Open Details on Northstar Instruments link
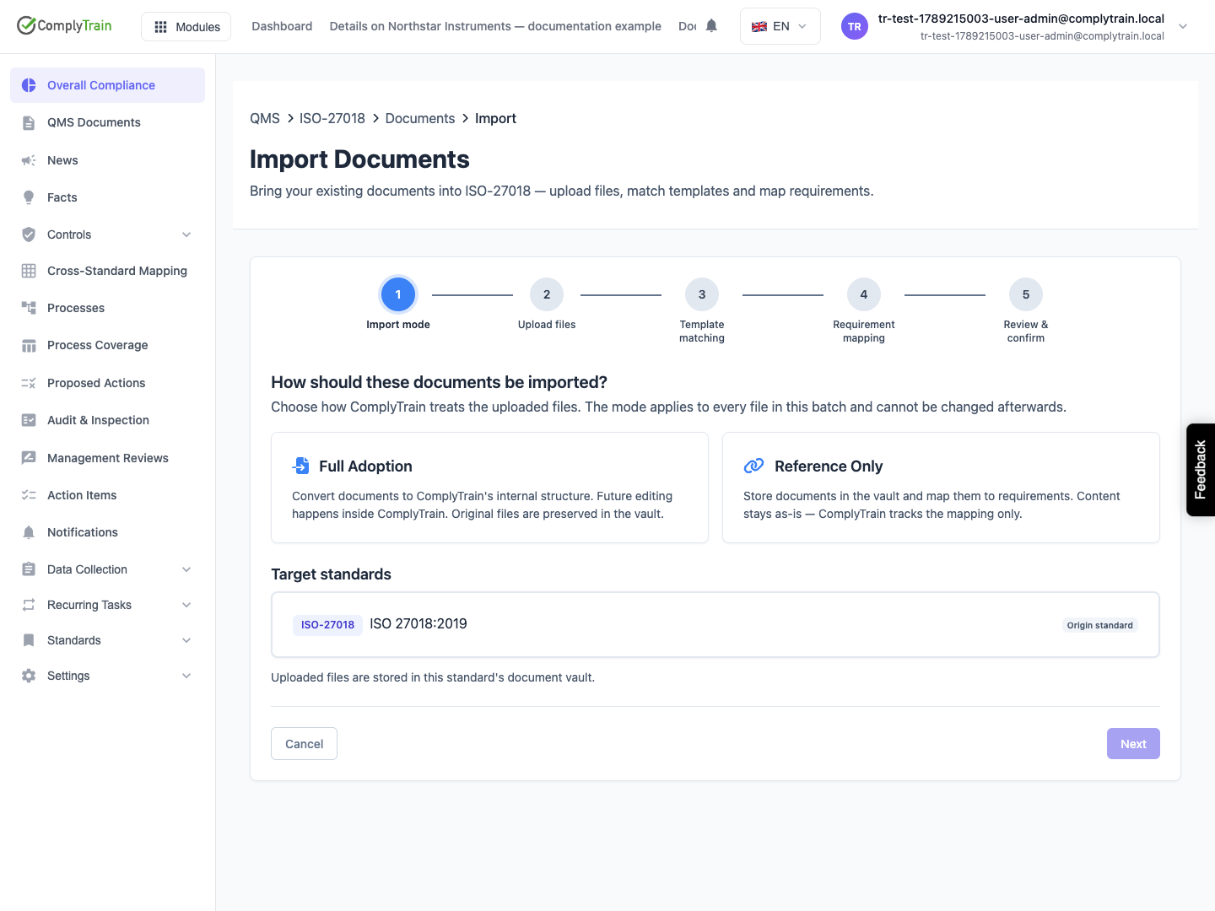Viewport: 1215px width, 911px height. coord(495,26)
